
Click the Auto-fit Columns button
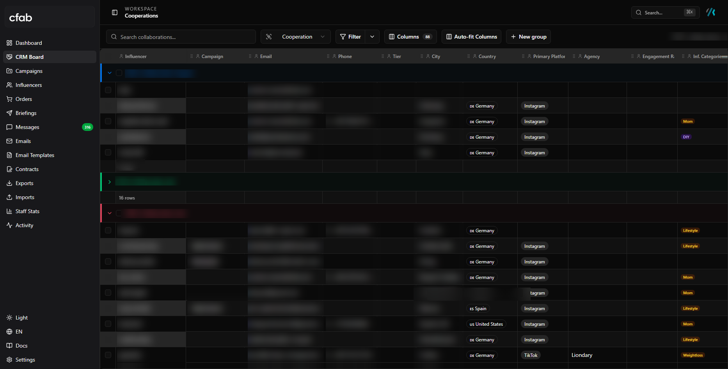point(471,37)
